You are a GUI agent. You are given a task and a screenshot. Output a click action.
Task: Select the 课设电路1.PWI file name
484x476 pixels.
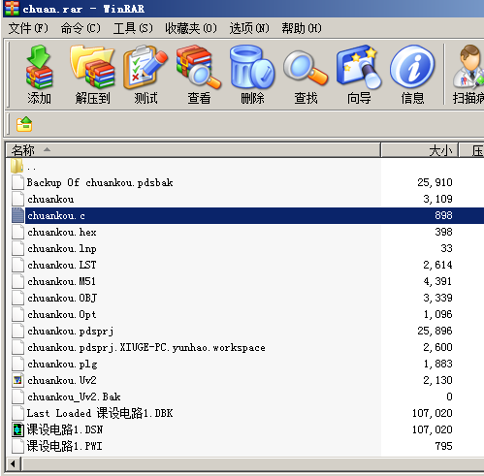coord(64,446)
